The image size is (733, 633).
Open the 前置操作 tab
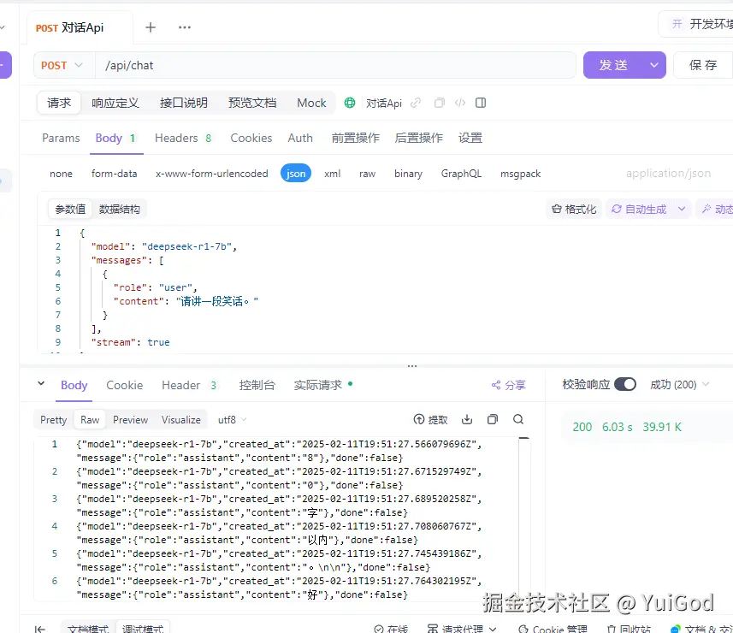click(x=355, y=138)
